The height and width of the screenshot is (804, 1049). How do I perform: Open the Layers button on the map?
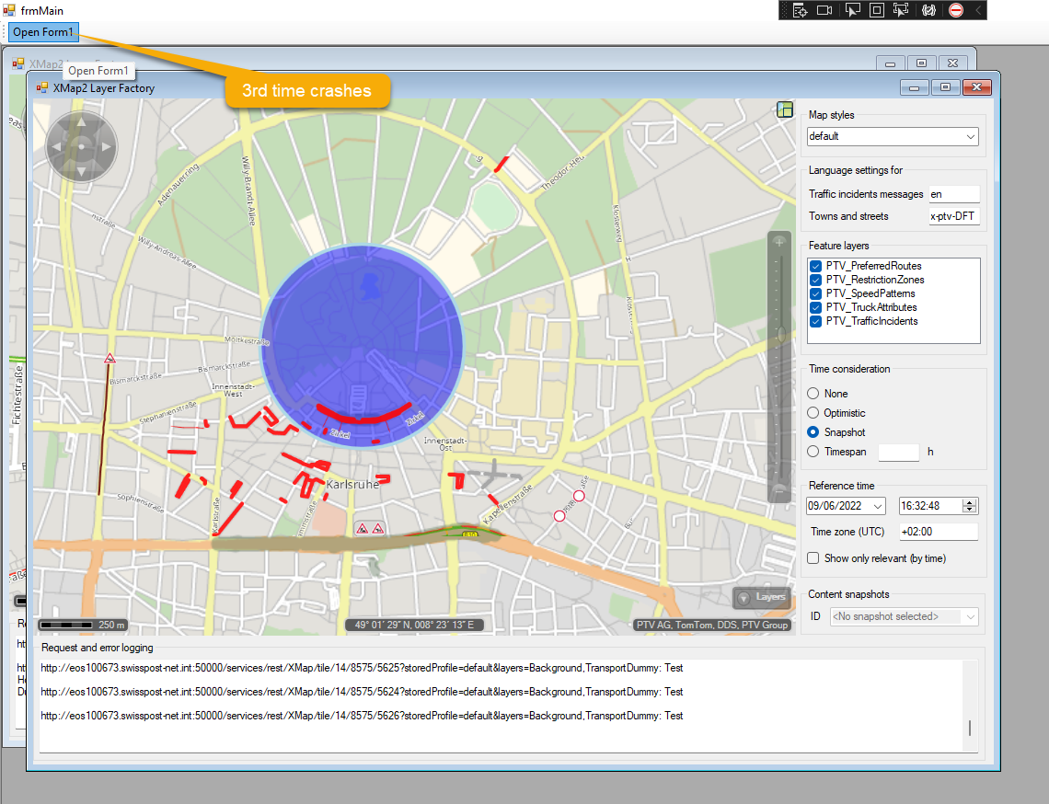[x=761, y=597]
